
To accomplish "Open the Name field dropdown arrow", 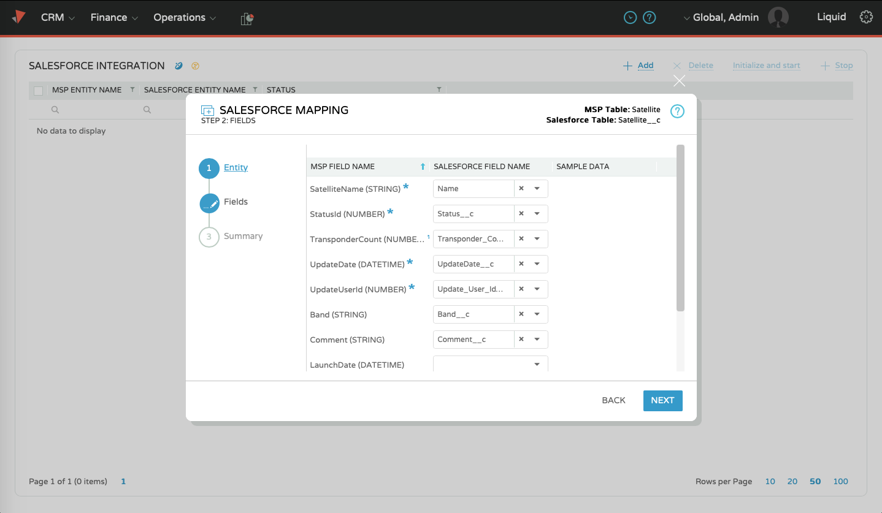I will [x=537, y=189].
